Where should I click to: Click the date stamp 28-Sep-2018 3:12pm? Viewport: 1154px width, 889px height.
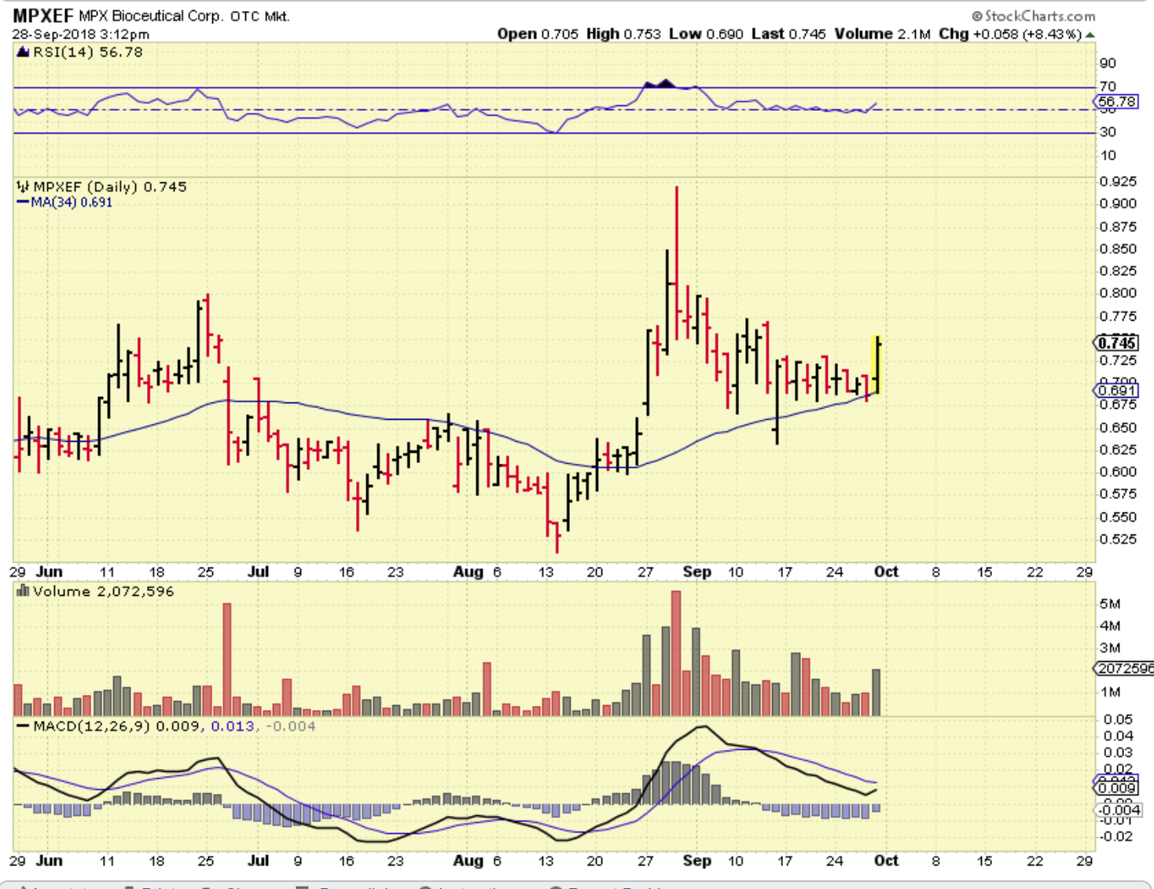80,35
